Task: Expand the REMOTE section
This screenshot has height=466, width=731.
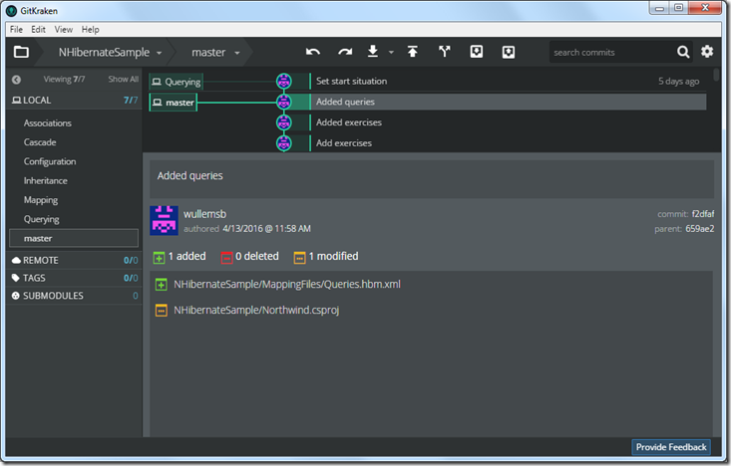Action: pos(75,260)
